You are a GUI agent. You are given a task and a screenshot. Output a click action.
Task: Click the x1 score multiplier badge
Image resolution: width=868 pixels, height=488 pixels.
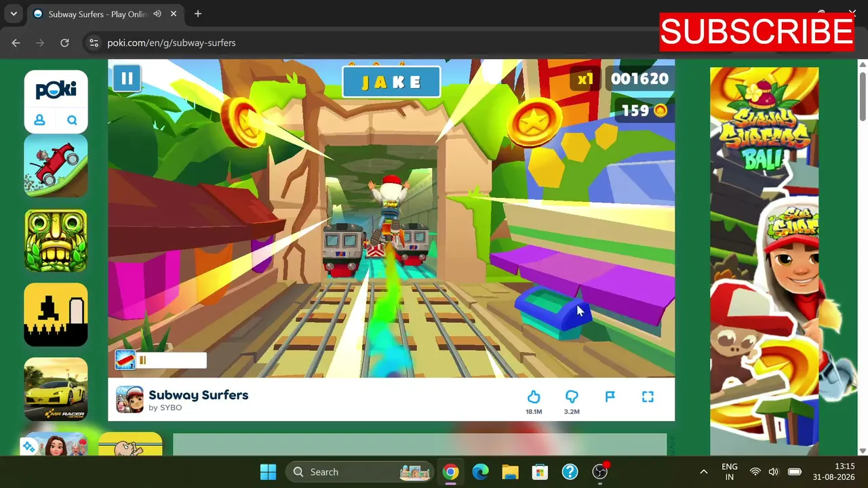[x=585, y=79]
